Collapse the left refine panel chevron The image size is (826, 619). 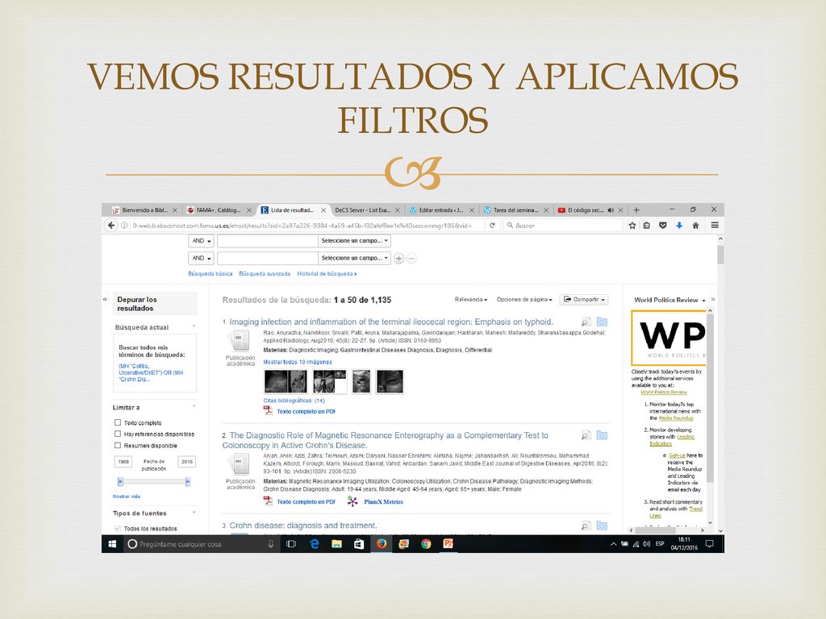coord(105,300)
